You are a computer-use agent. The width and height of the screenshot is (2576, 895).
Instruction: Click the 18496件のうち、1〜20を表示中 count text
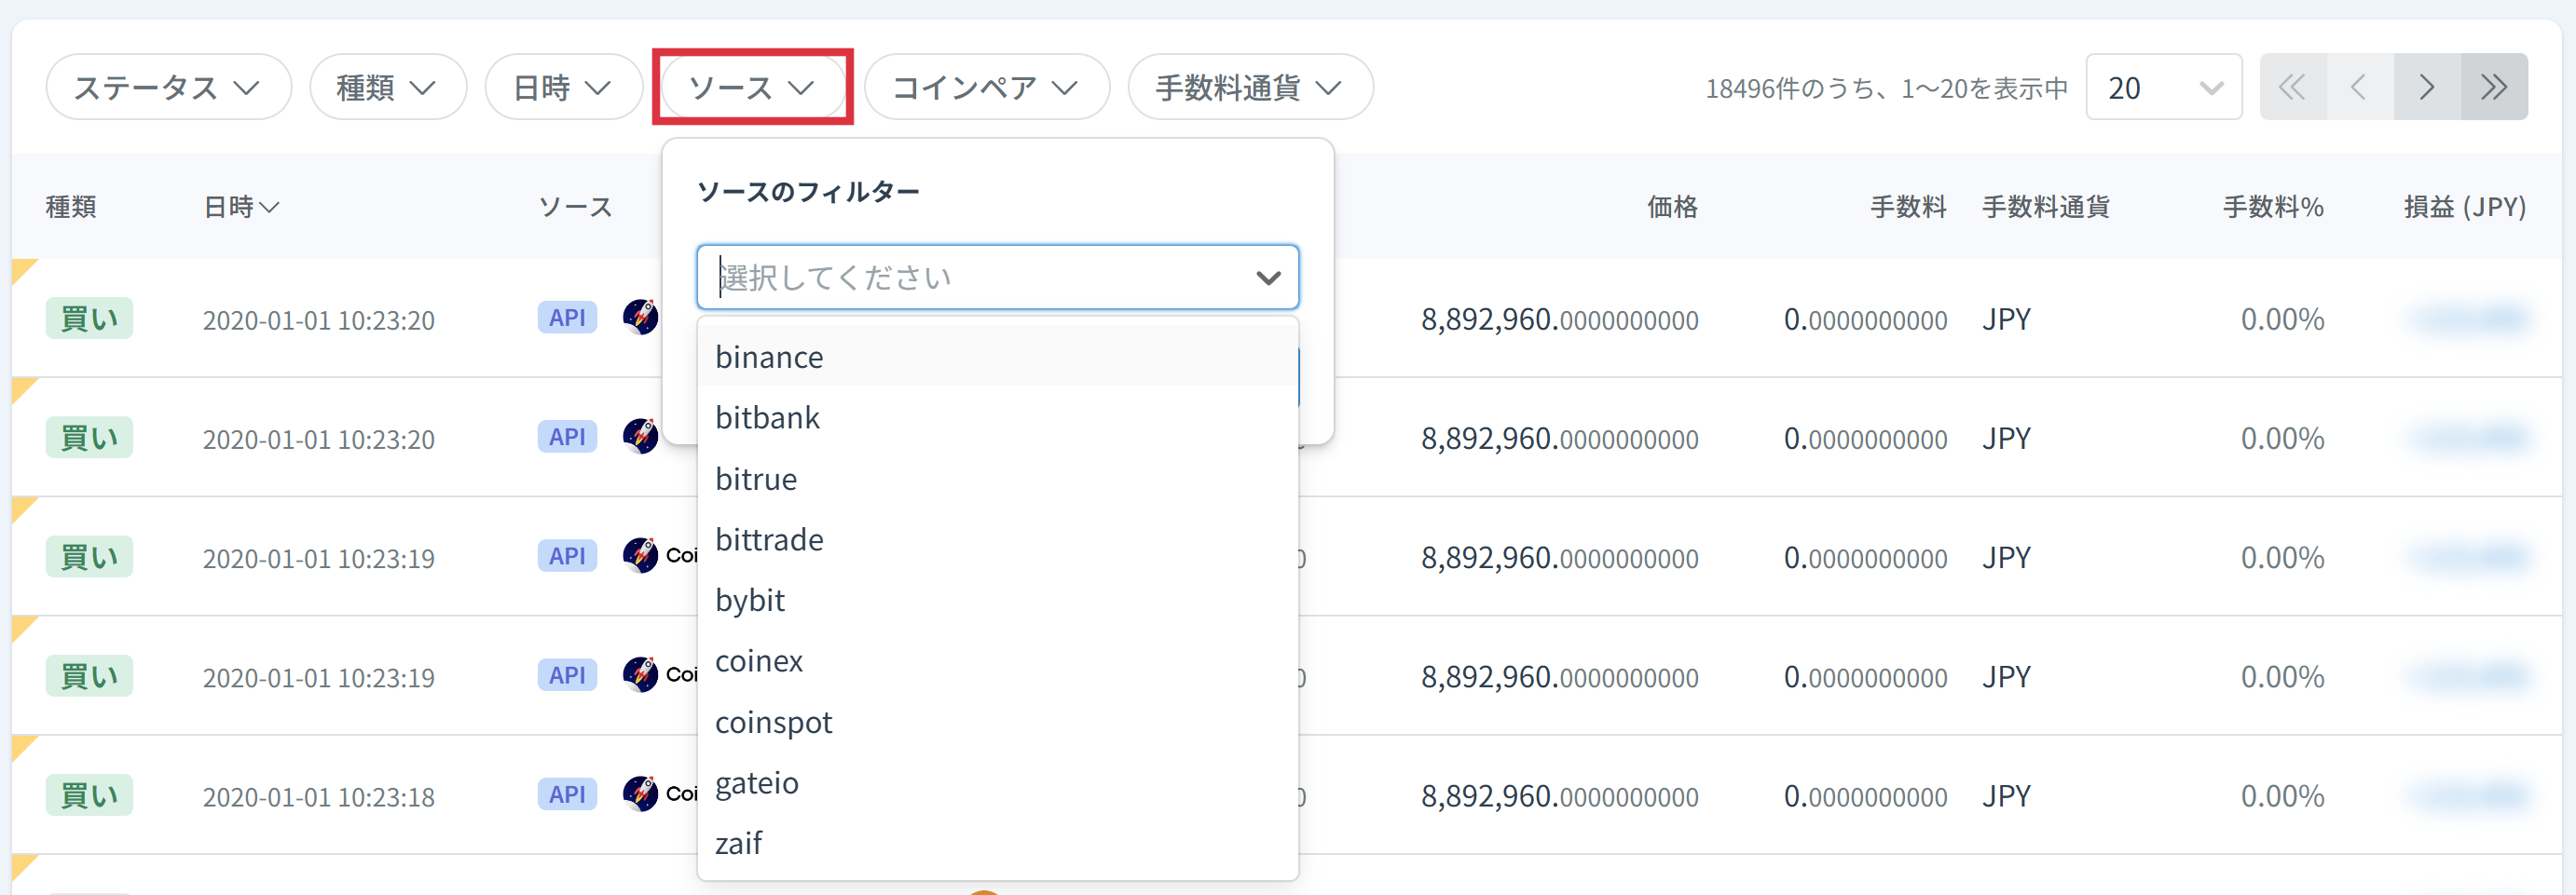1887,88
